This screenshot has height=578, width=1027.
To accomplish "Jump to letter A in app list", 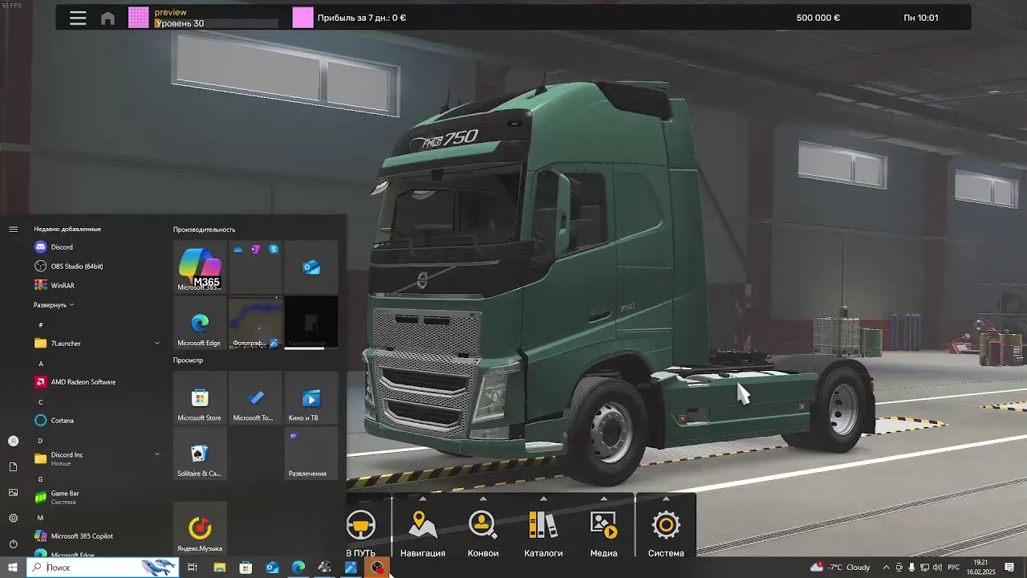I will (41, 364).
